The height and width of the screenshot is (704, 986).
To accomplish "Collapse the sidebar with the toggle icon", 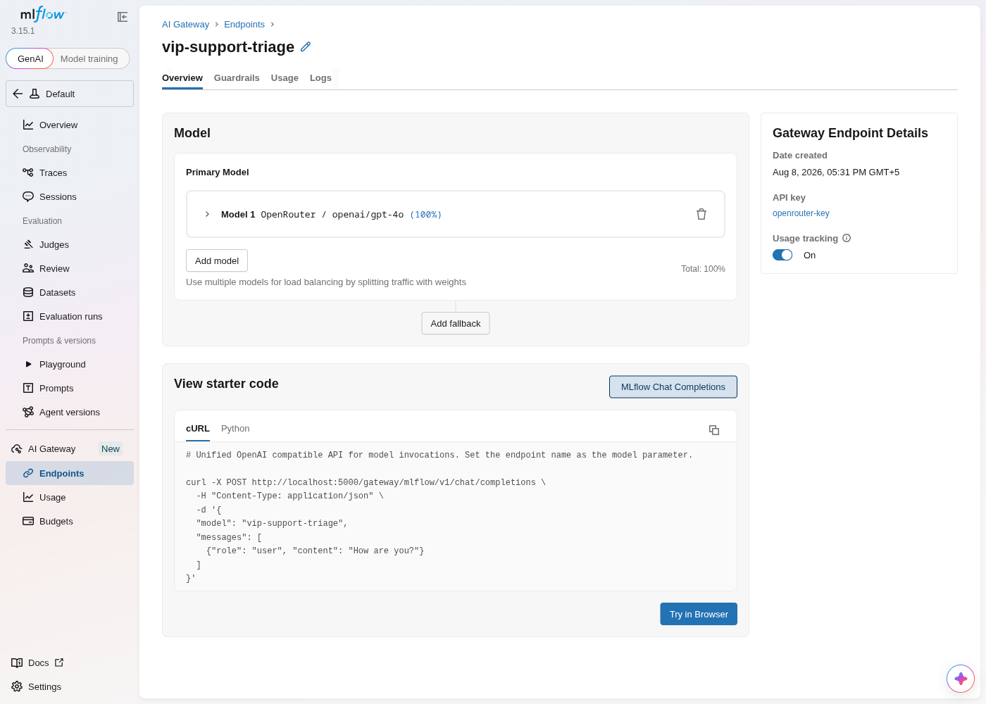I will point(123,17).
